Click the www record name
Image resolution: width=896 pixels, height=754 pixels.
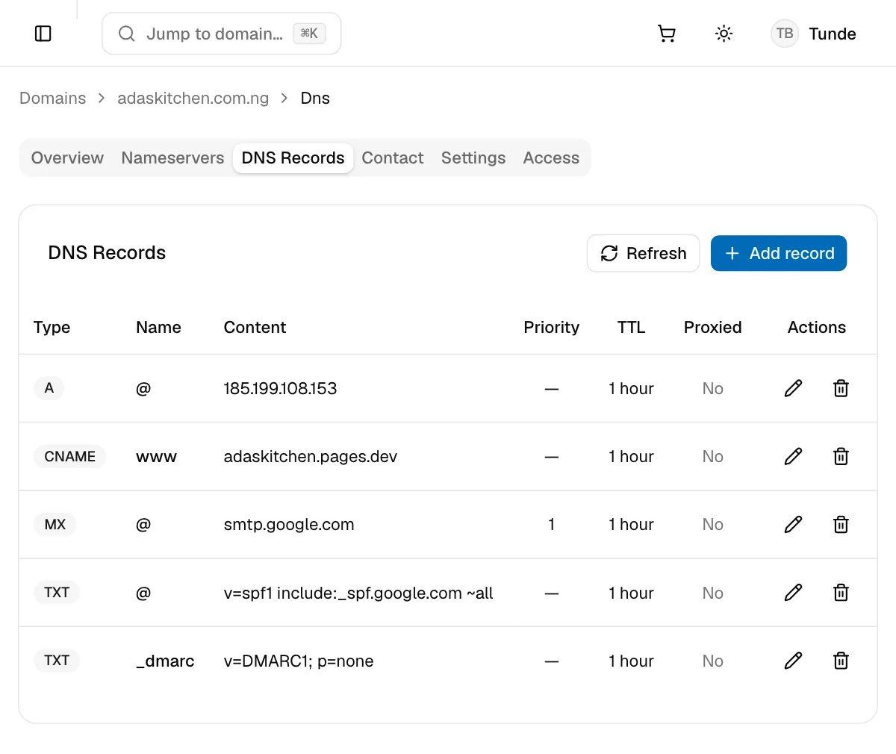[x=156, y=456]
